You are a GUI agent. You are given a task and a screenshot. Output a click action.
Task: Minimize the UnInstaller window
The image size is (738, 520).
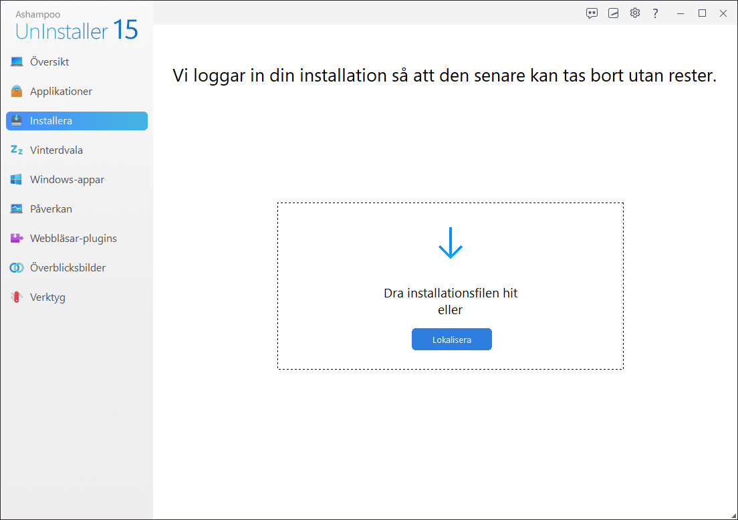click(x=680, y=13)
